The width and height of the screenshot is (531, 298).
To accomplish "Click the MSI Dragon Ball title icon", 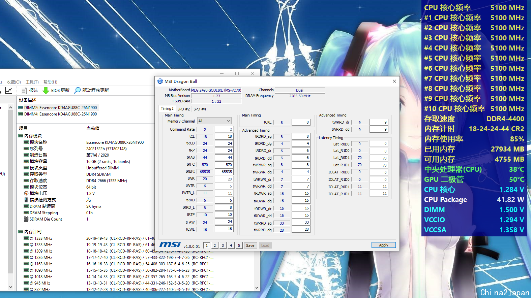I will tap(160, 81).
